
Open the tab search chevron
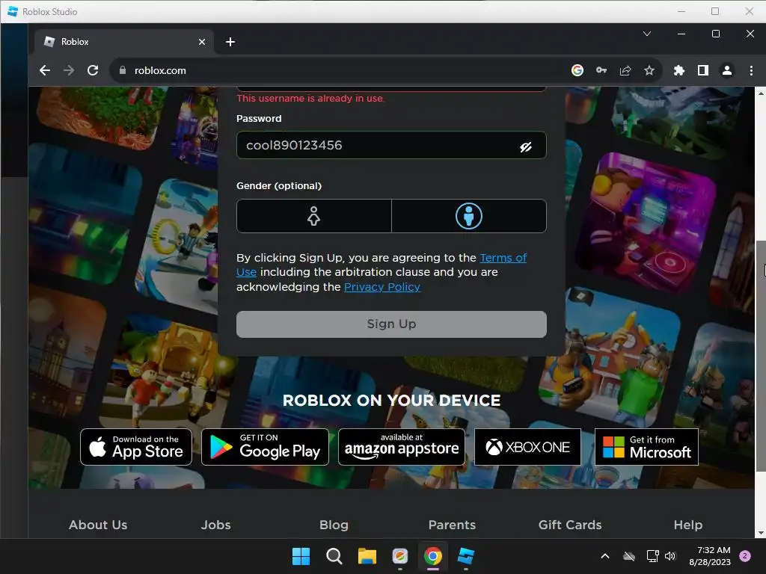click(x=647, y=34)
